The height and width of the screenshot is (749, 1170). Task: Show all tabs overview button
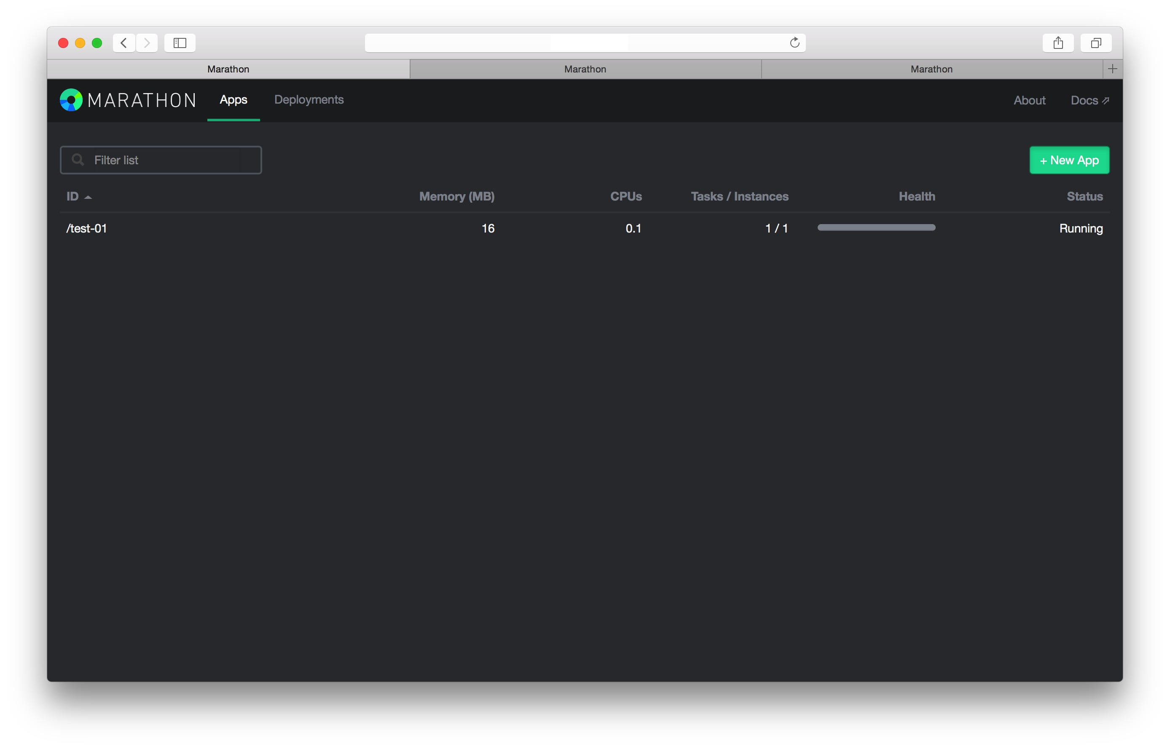(1095, 43)
